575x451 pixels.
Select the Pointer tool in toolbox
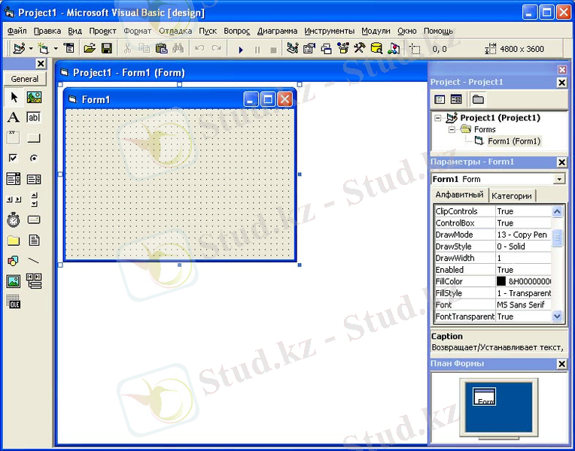(14, 98)
